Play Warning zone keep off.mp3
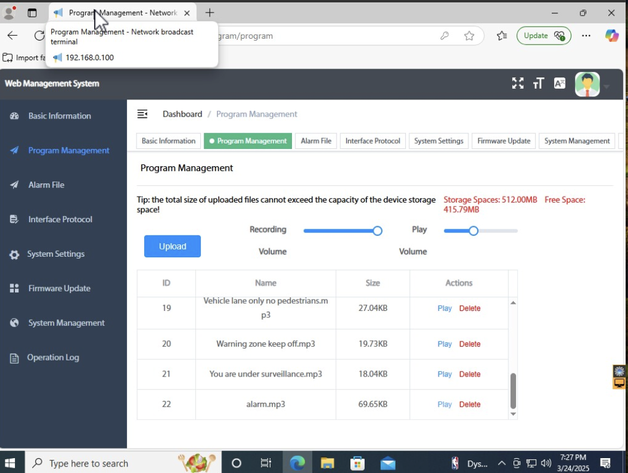The image size is (628, 473). click(444, 344)
